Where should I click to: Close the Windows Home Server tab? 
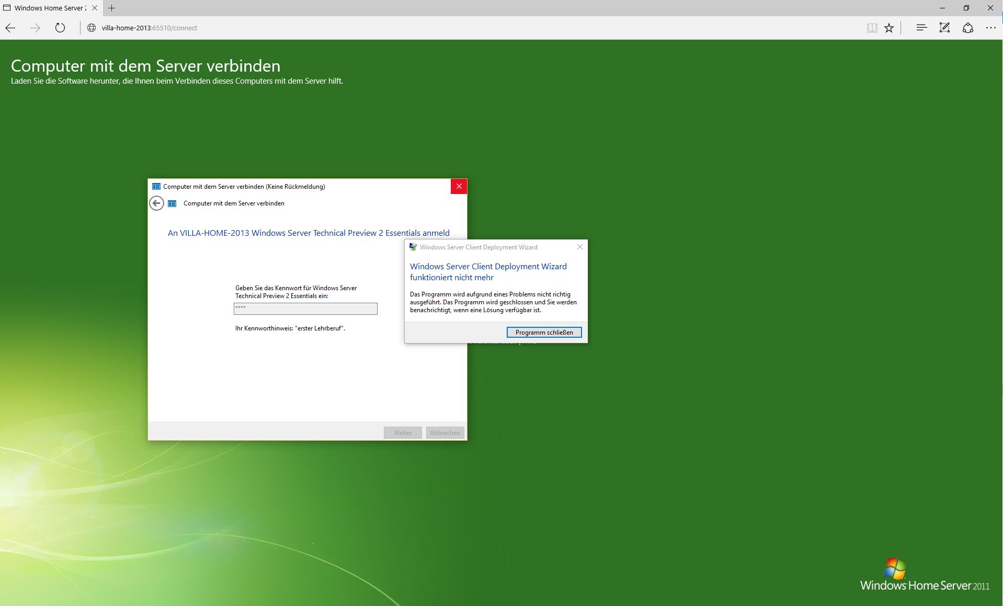point(95,8)
